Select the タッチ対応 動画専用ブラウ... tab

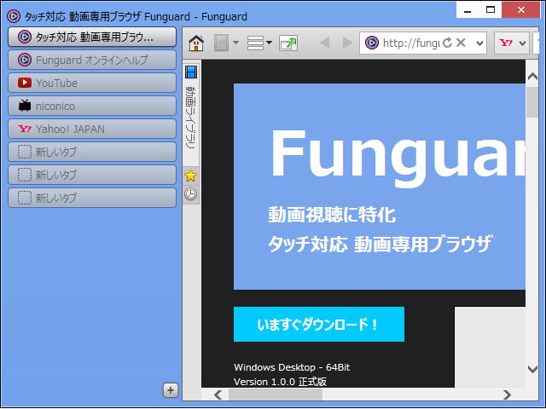92,37
